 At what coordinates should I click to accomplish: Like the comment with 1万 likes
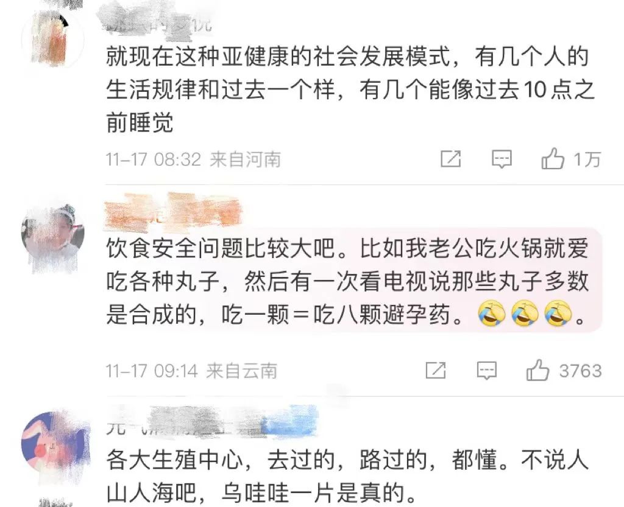point(553,159)
